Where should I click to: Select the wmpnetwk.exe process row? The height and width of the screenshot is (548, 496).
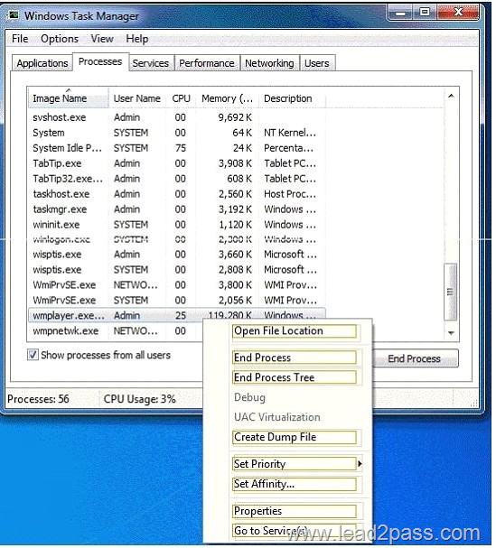click(116, 331)
